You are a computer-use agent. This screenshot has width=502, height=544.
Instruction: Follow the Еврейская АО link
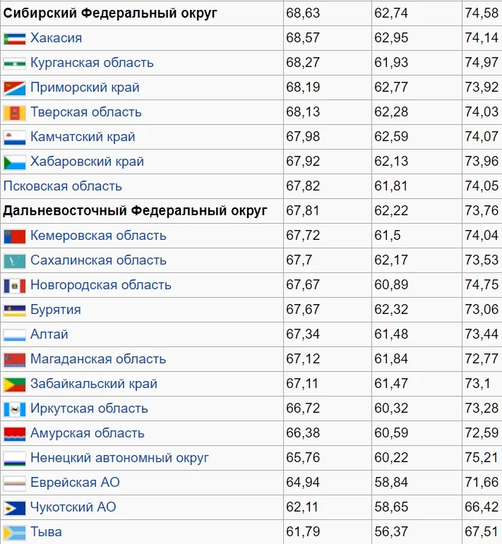[75, 483]
